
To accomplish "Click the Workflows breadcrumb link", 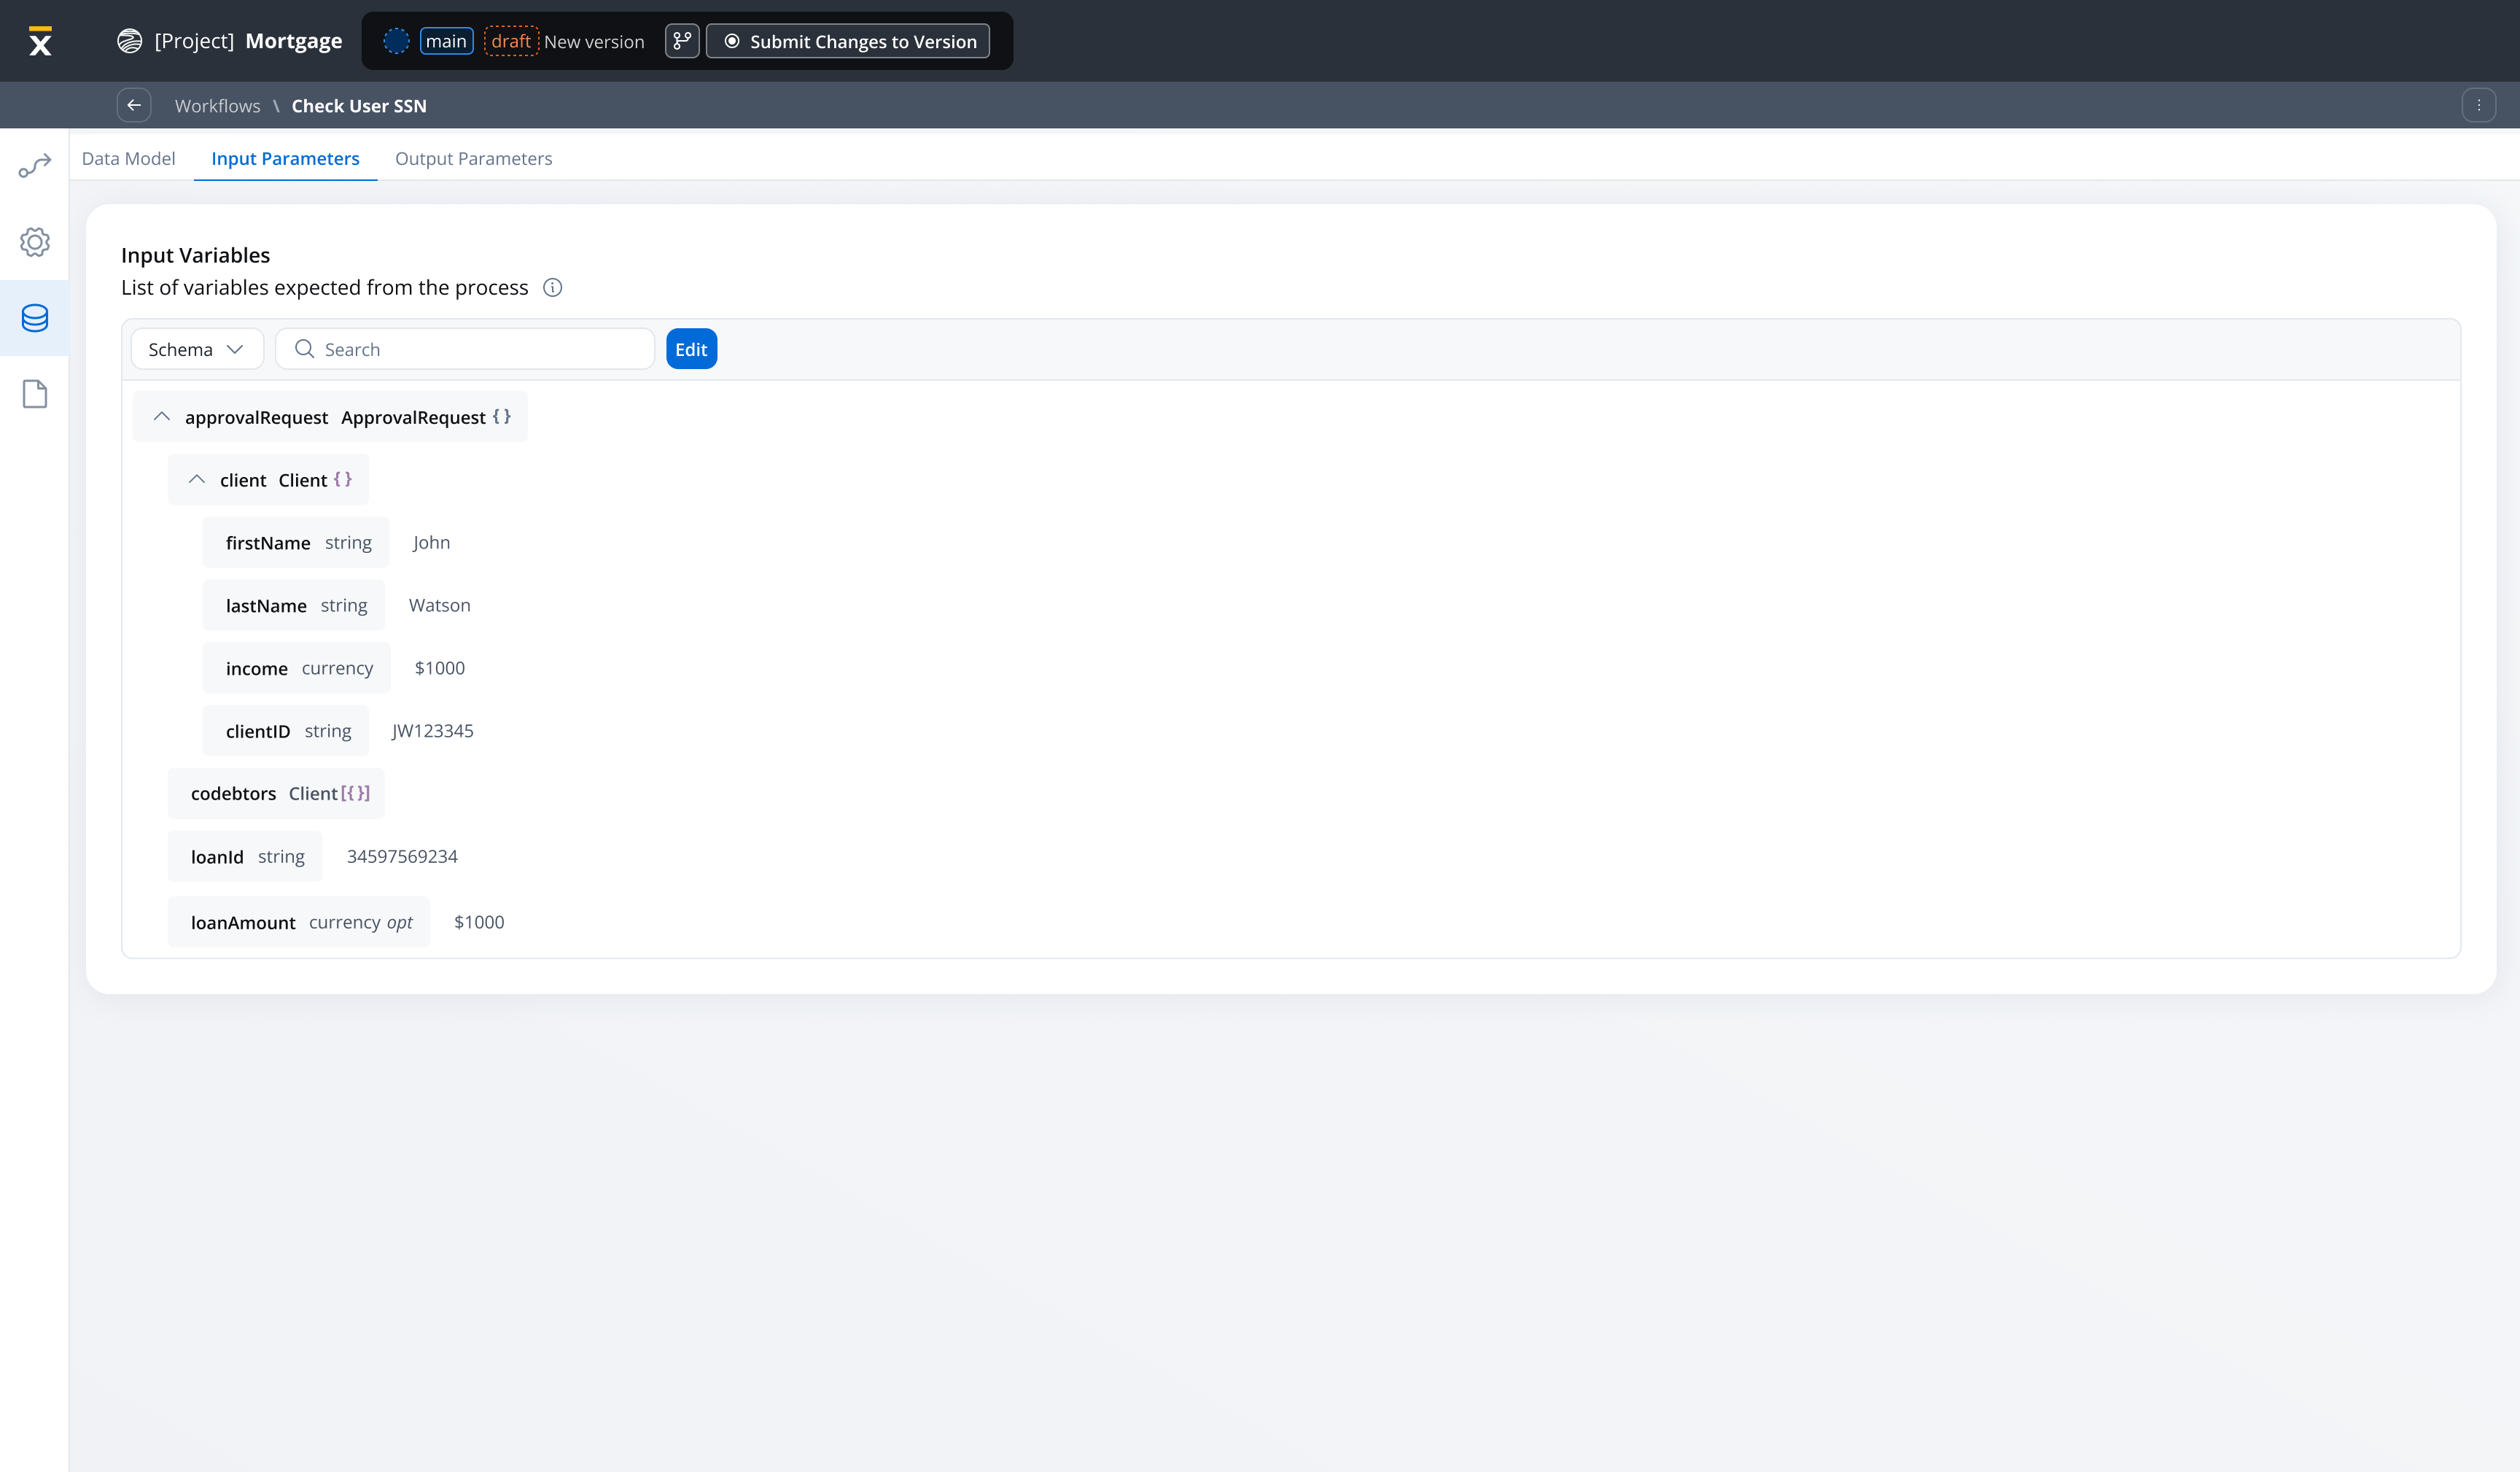I will pyautogui.click(x=217, y=106).
